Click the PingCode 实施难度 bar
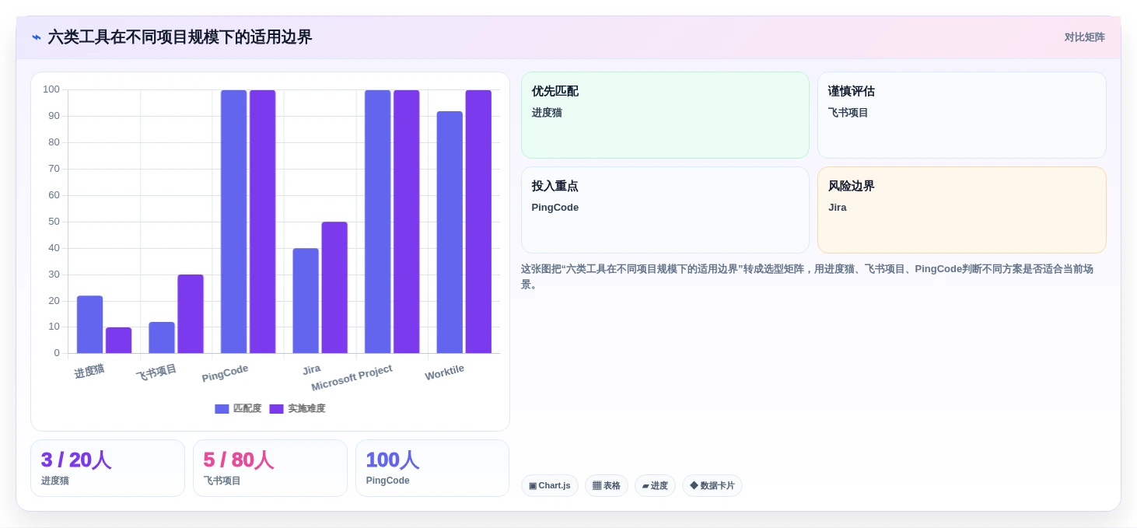 263,222
